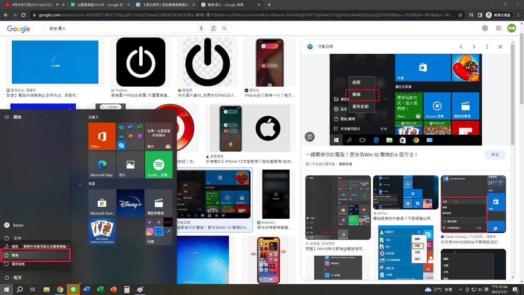This screenshot has height=295, width=524.
Task: Bookmark this page with the star icon
Action: (x=460, y=15)
